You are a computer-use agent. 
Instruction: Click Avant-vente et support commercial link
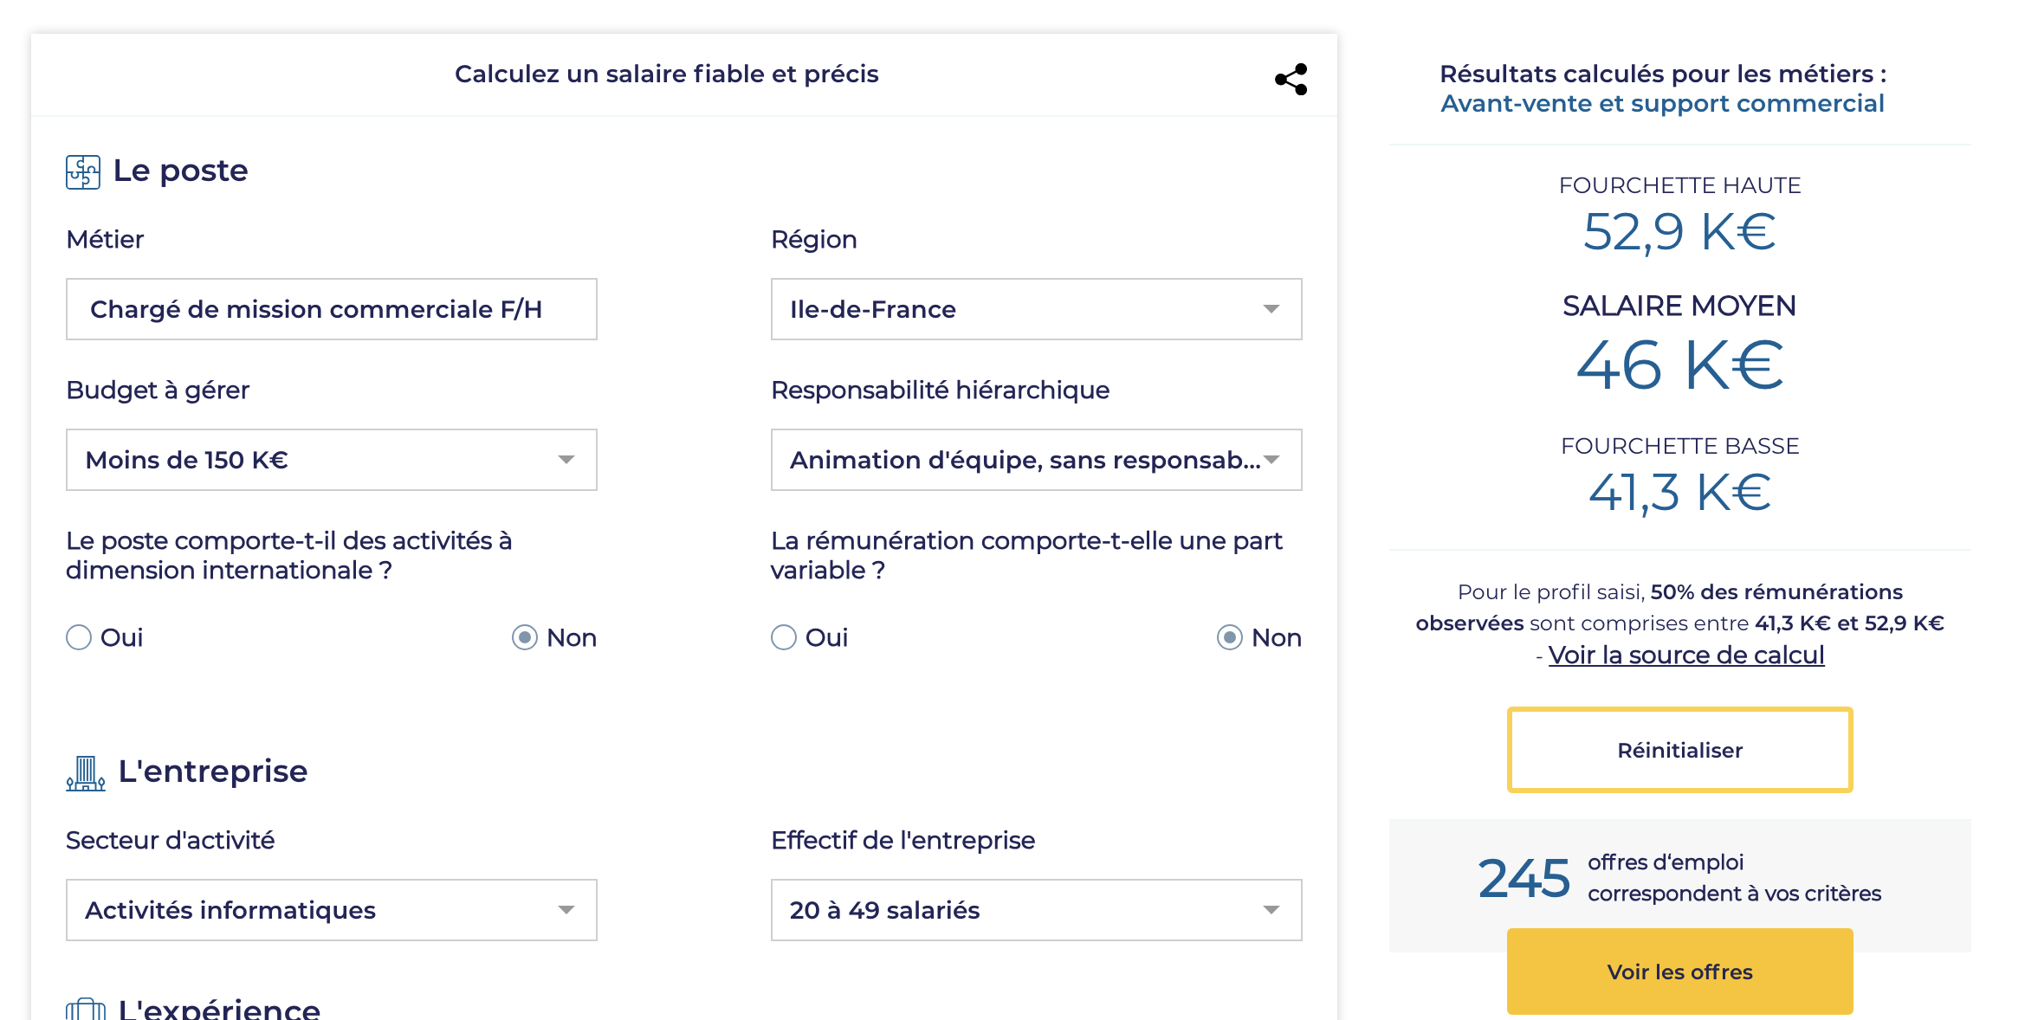[x=1662, y=103]
